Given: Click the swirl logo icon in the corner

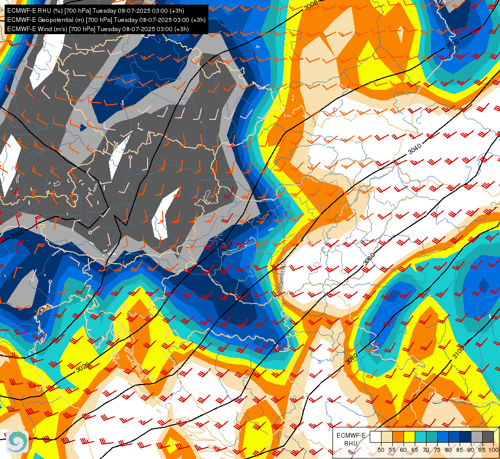Looking at the screenshot, I should (x=17, y=441).
